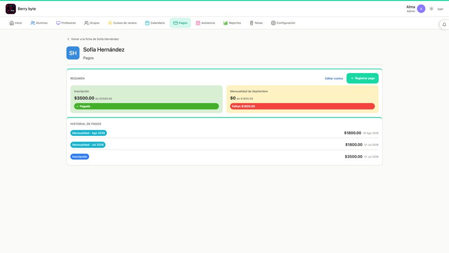
Task: Click the HISTORIAL DE PAGOS heading
Action: 86,124
